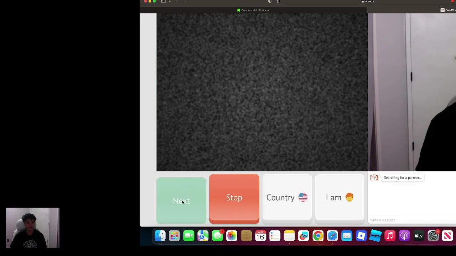The width and height of the screenshot is (456, 256).
Task: Open Podcasts from the Dock
Action: coord(404,236)
